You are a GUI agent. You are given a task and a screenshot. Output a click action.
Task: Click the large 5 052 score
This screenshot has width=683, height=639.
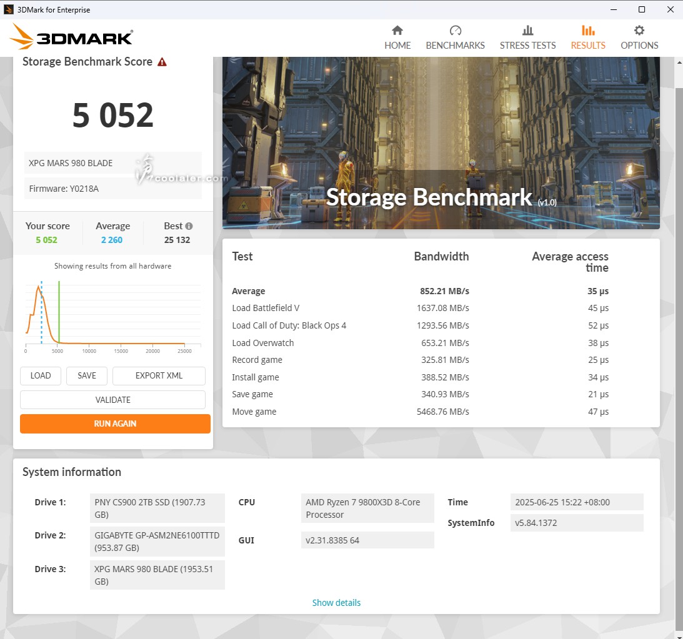[113, 116]
